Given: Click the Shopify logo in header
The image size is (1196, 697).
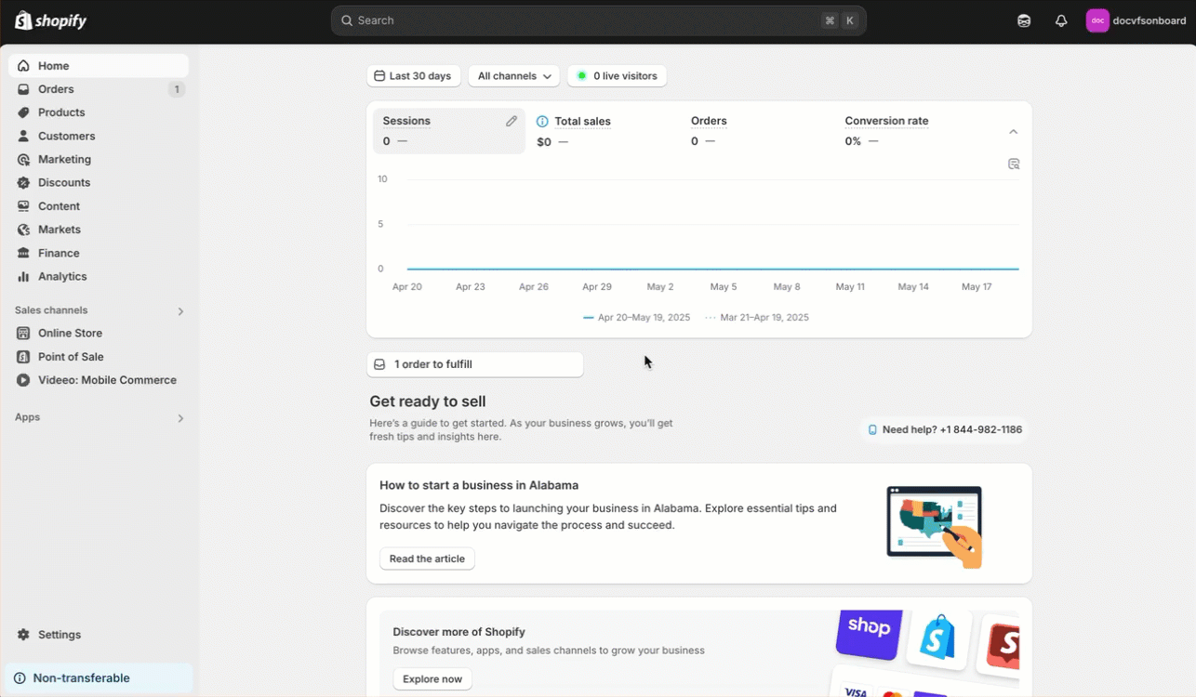Looking at the screenshot, I should [51, 20].
